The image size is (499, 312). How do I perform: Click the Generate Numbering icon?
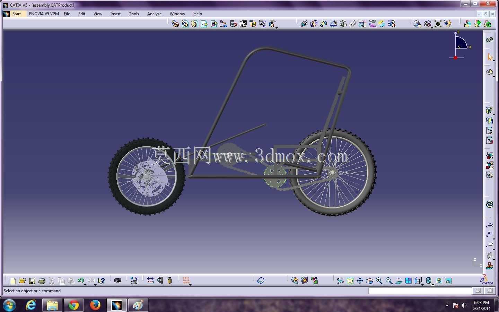pyautogui.click(x=243, y=24)
